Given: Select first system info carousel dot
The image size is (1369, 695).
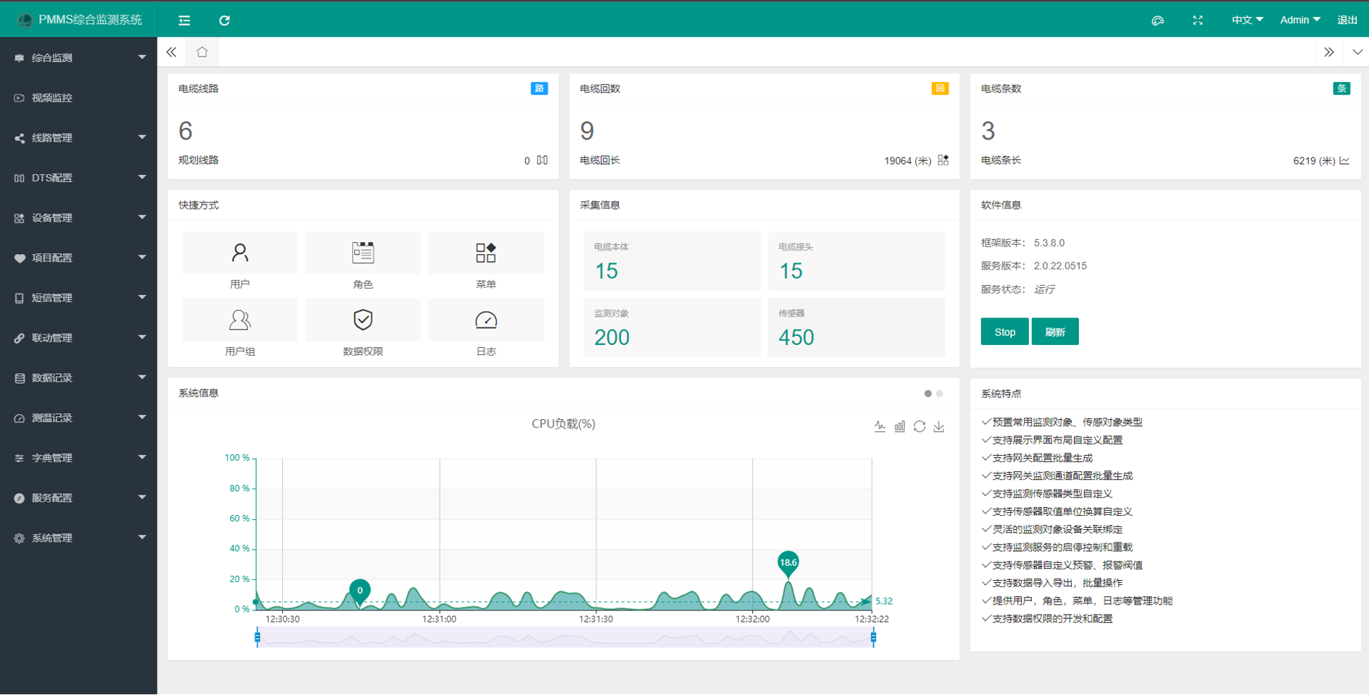Looking at the screenshot, I should click(928, 394).
